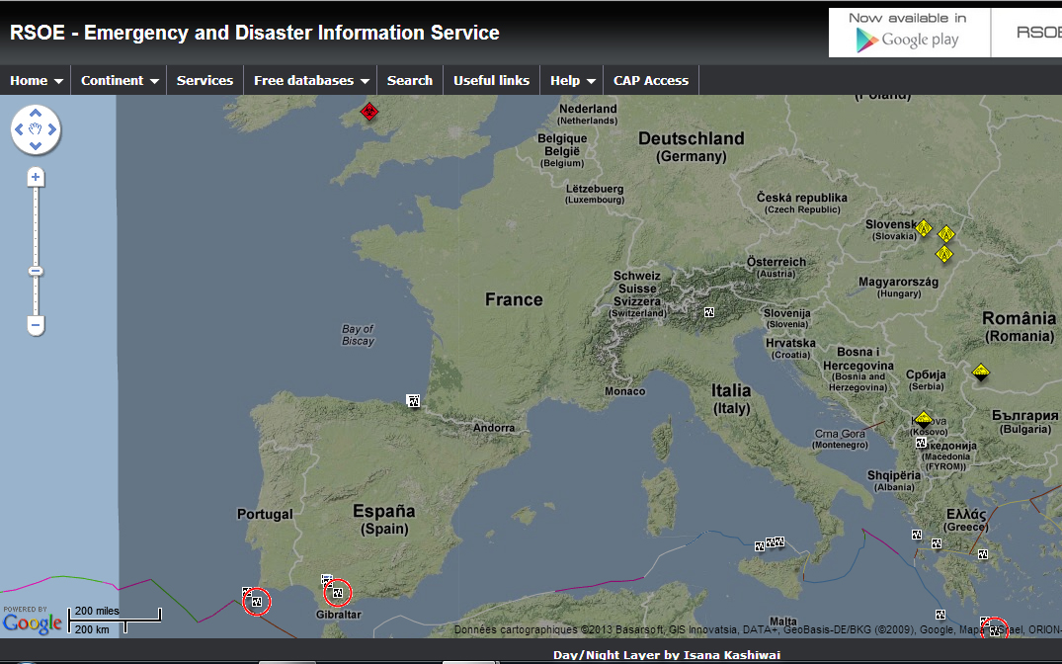The image size is (1062, 664).
Task: Expand the Help menu
Action: [572, 80]
